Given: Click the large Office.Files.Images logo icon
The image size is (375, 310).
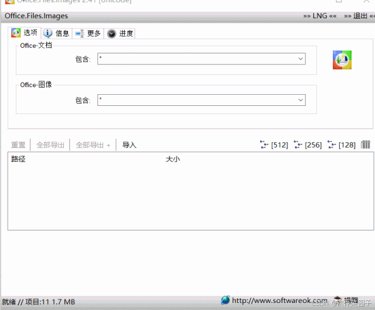Looking at the screenshot, I should click(x=342, y=60).
